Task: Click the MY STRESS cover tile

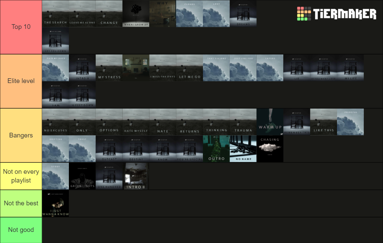Action: [109, 68]
